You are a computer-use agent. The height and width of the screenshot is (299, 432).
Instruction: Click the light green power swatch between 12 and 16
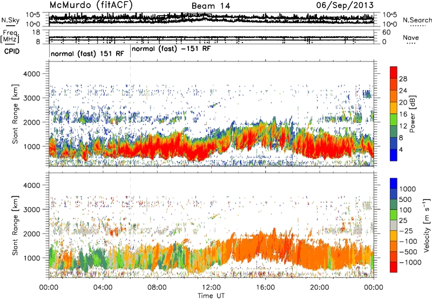tap(394, 120)
